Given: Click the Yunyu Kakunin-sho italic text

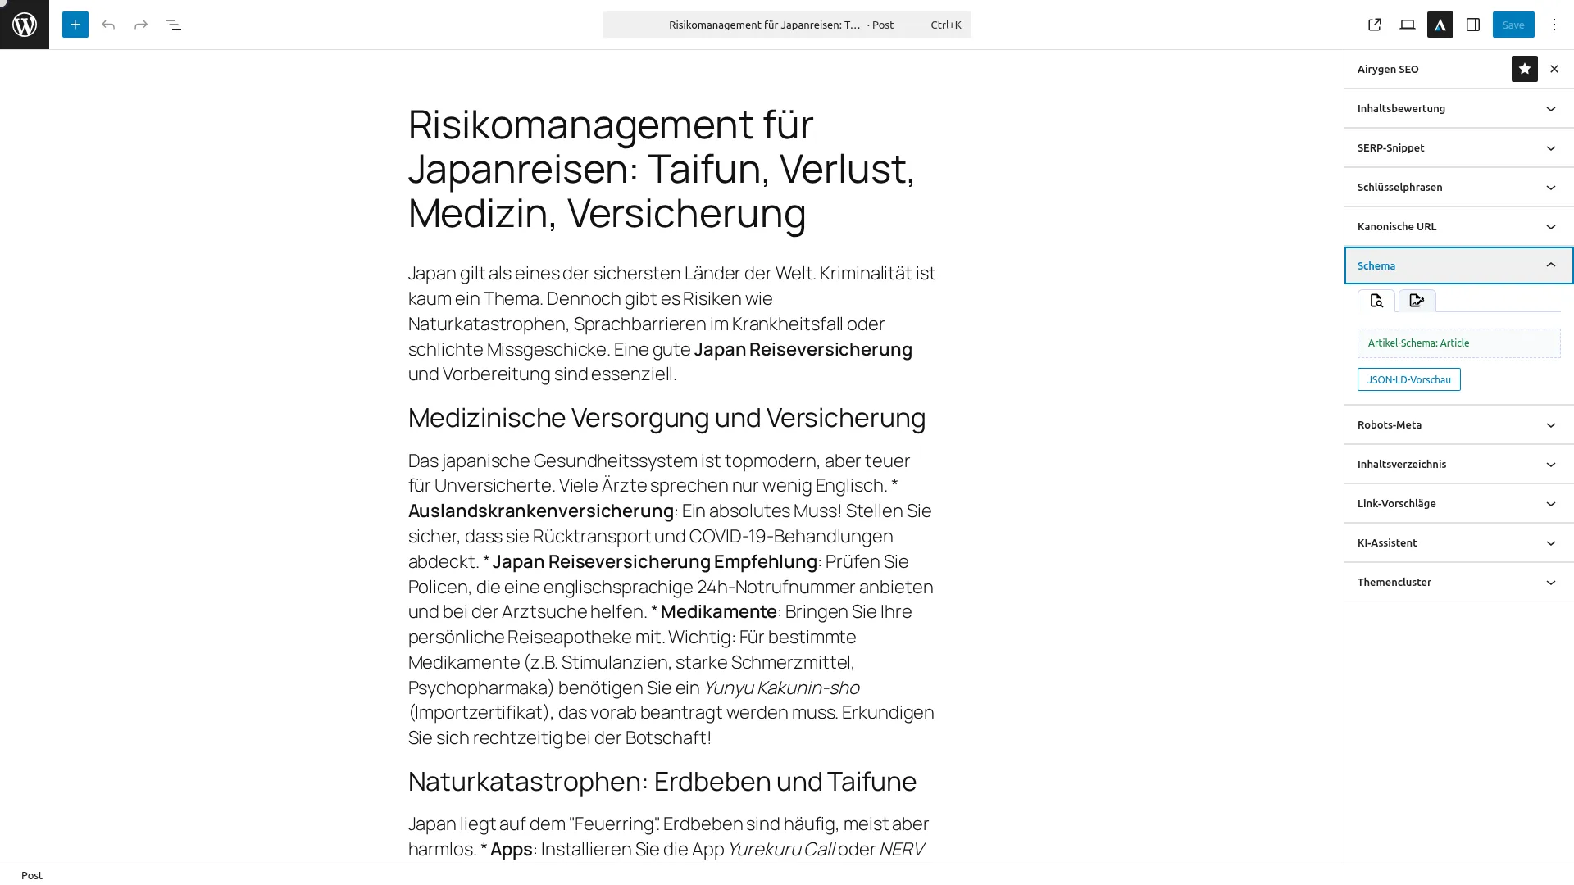Looking at the screenshot, I should (x=781, y=688).
